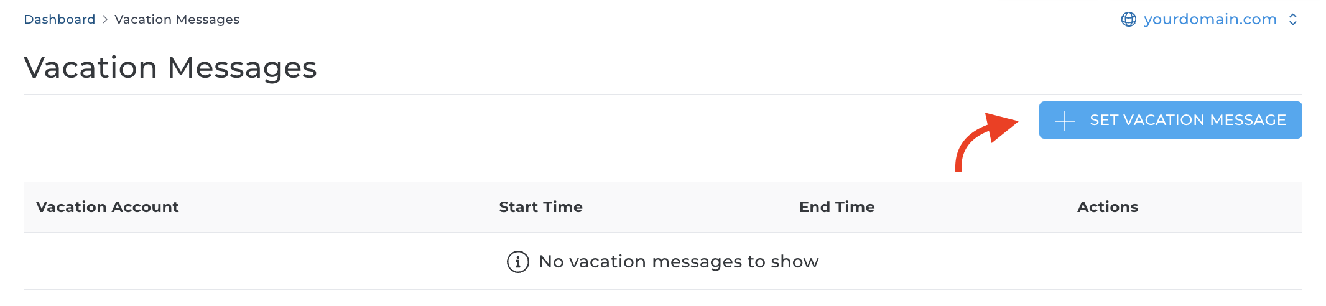
Task: Sort by the End Time column
Action: [x=837, y=207]
